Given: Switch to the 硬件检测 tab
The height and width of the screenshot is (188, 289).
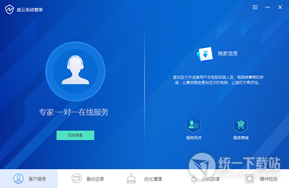Looking at the screenshot, I should 260,178.
